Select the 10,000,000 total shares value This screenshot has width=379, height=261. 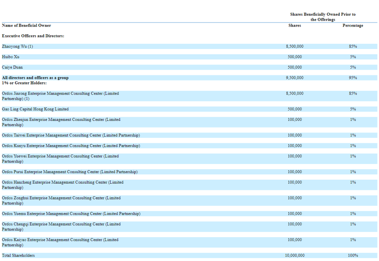pos(295,255)
